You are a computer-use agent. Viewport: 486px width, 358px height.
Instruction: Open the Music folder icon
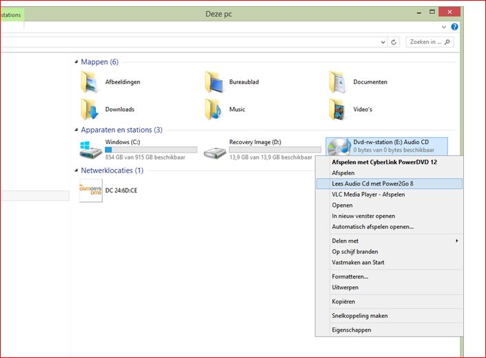click(x=214, y=109)
